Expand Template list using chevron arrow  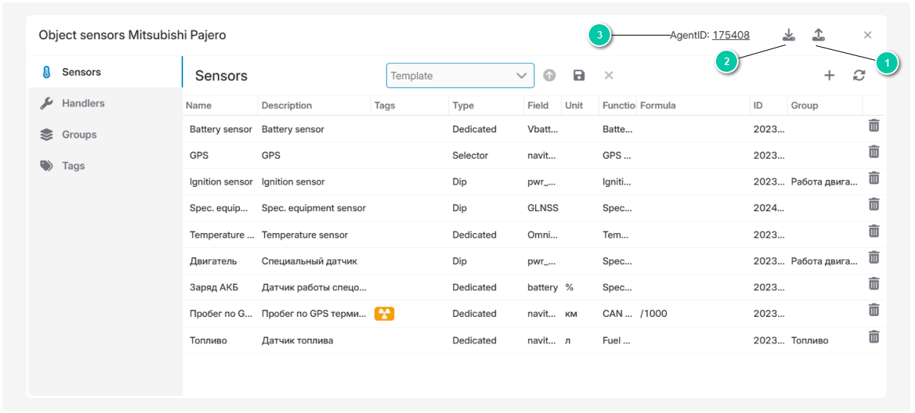click(521, 76)
